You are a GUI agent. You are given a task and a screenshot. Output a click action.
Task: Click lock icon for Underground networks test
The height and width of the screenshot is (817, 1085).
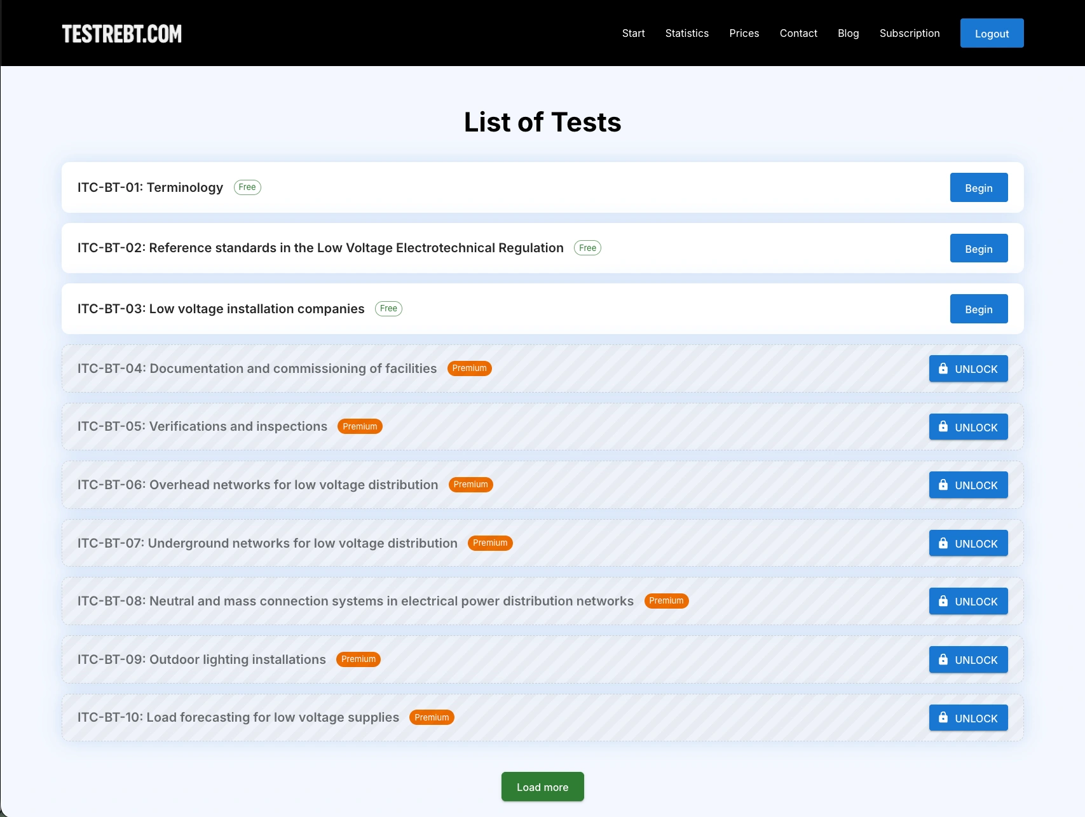pos(943,543)
